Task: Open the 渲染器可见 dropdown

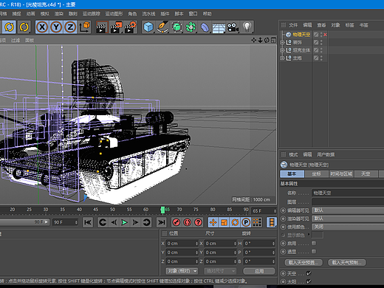Action: point(348,219)
